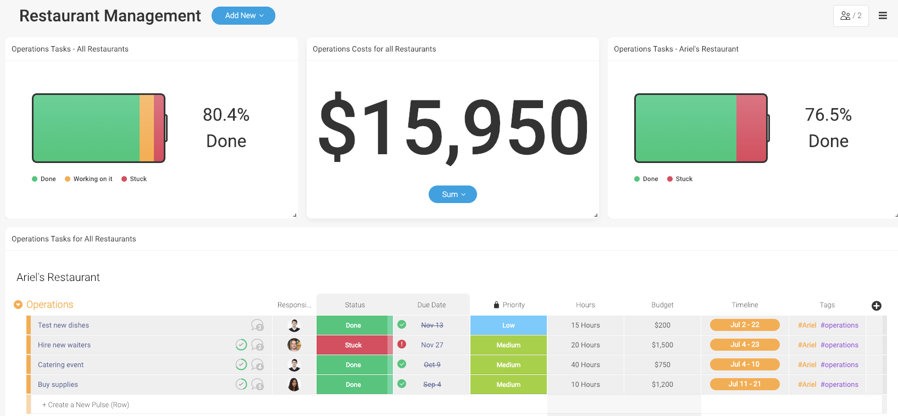Open the Test new dishes task
This screenshot has width=898, height=416.
click(x=64, y=325)
